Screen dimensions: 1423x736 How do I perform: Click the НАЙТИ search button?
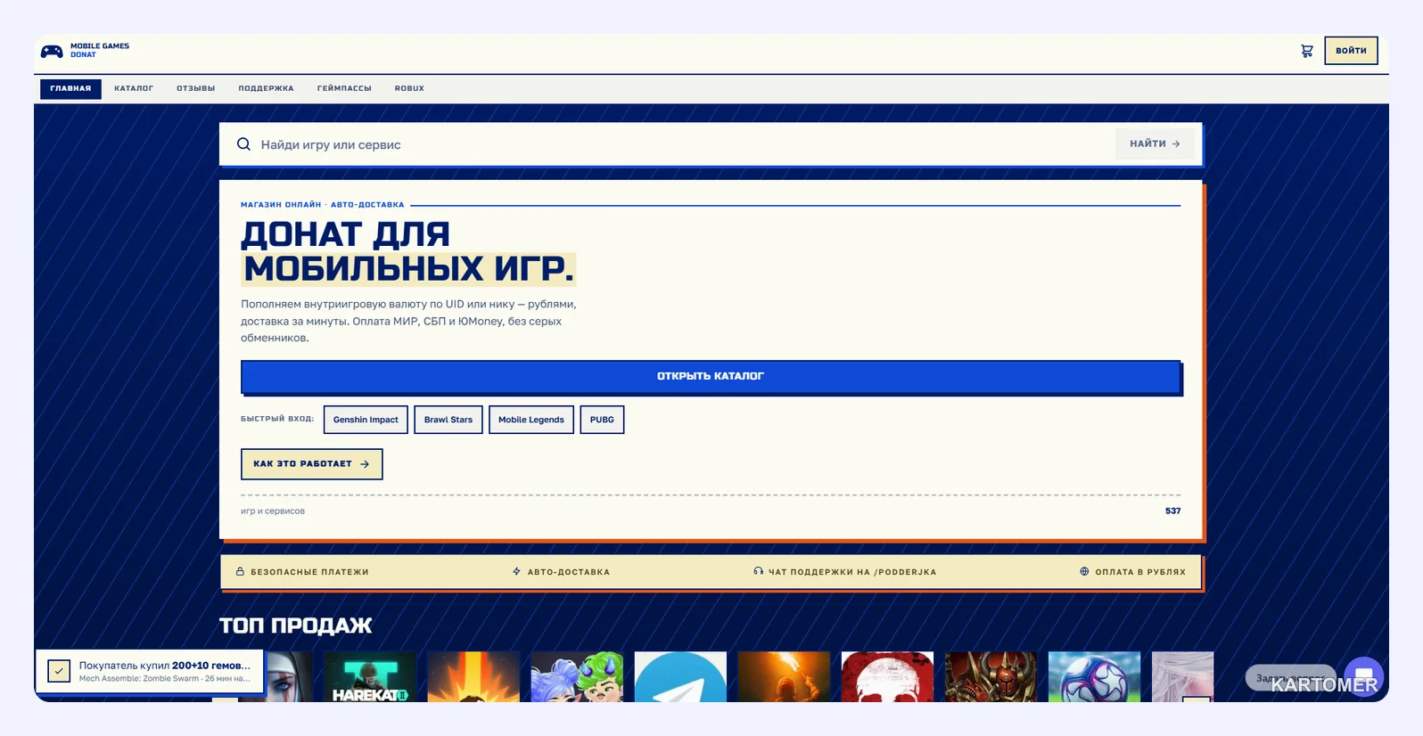pyautogui.click(x=1155, y=143)
